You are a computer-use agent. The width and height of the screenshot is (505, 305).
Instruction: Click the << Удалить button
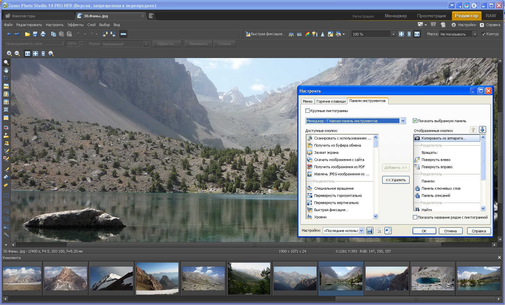(396, 180)
